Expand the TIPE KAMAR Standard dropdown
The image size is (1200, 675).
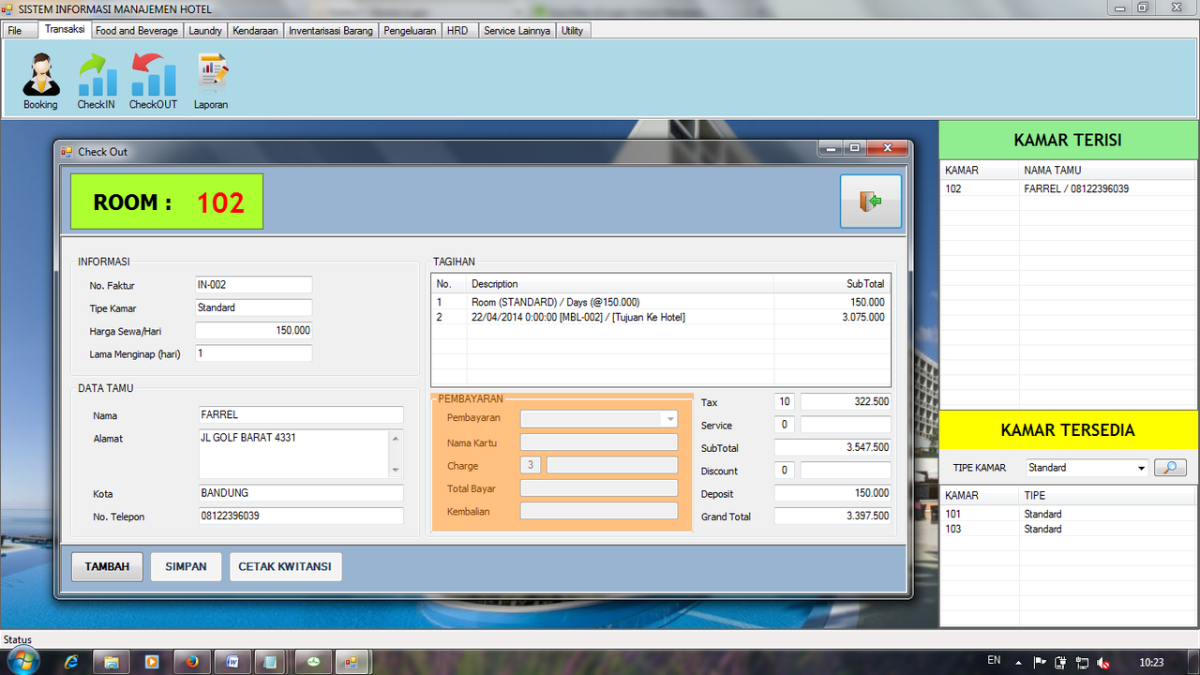[1141, 468]
